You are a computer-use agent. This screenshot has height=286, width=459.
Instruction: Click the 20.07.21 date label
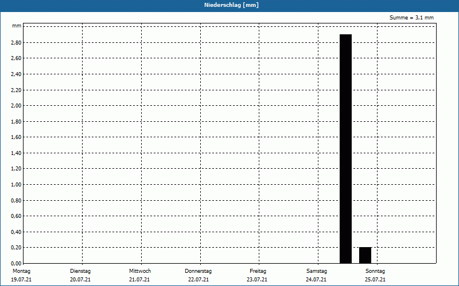[x=80, y=280]
